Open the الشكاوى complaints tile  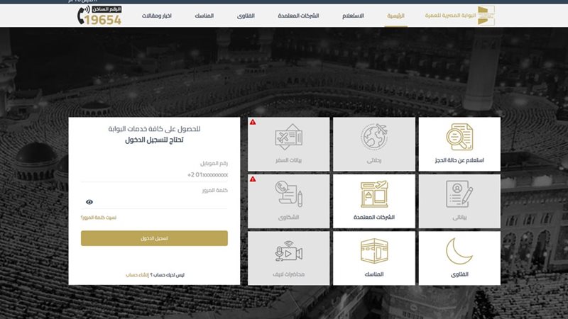(289, 201)
